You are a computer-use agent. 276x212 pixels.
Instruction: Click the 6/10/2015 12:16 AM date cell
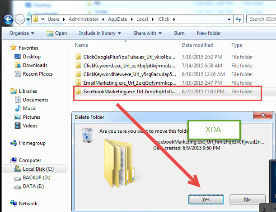(x=203, y=74)
